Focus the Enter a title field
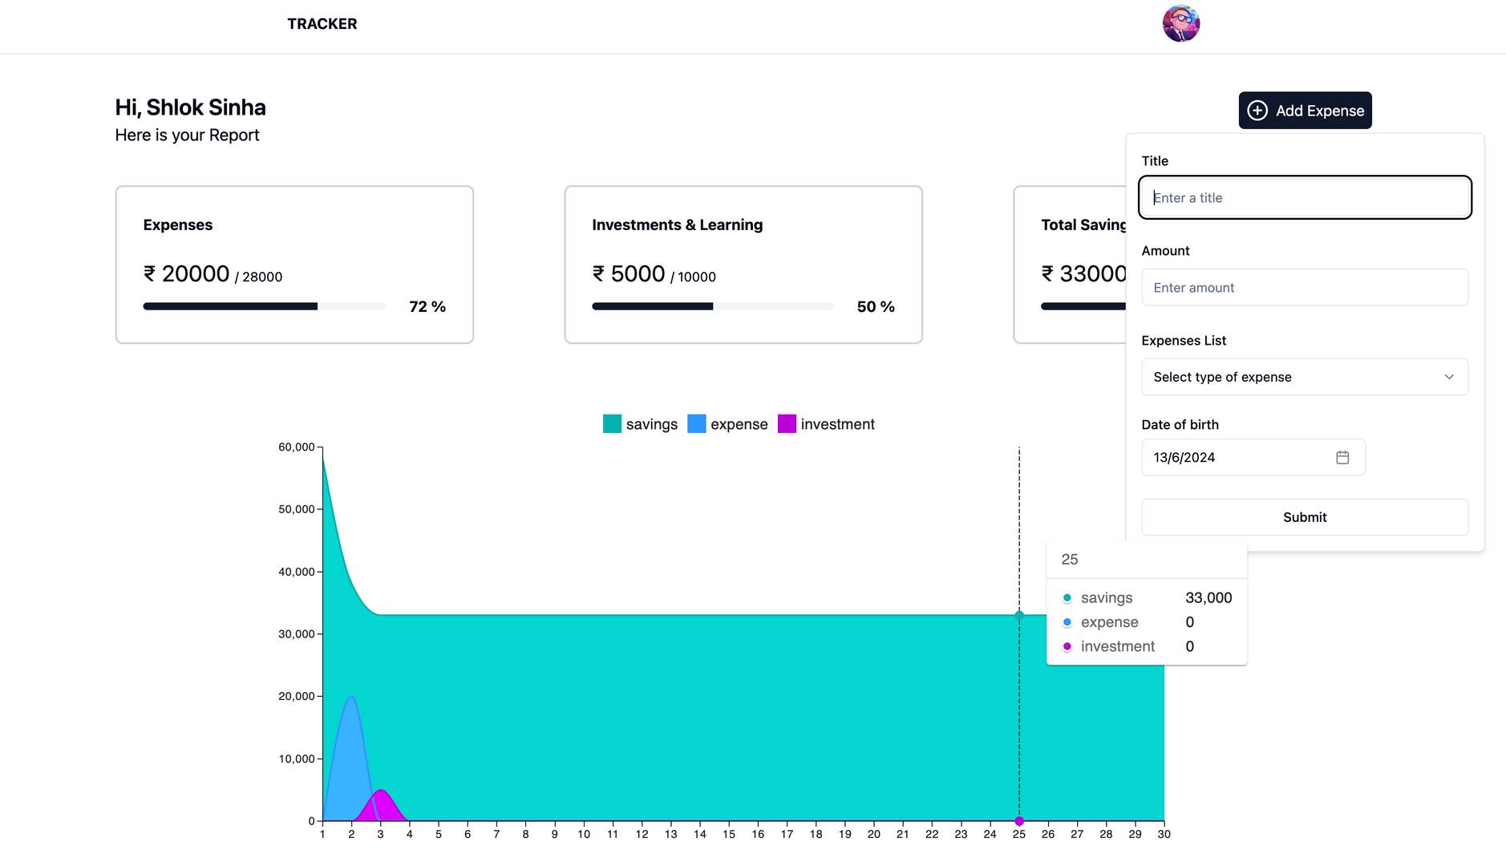 1305,197
